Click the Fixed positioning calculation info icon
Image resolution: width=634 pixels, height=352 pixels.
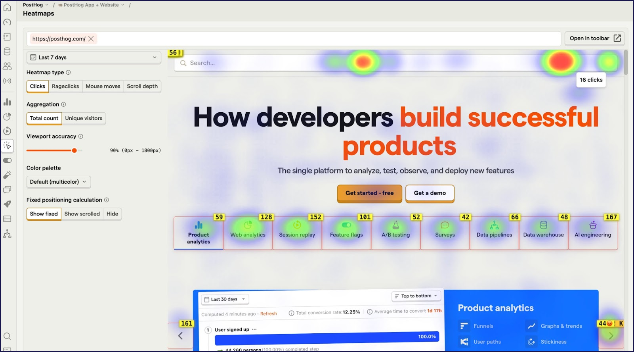107,200
